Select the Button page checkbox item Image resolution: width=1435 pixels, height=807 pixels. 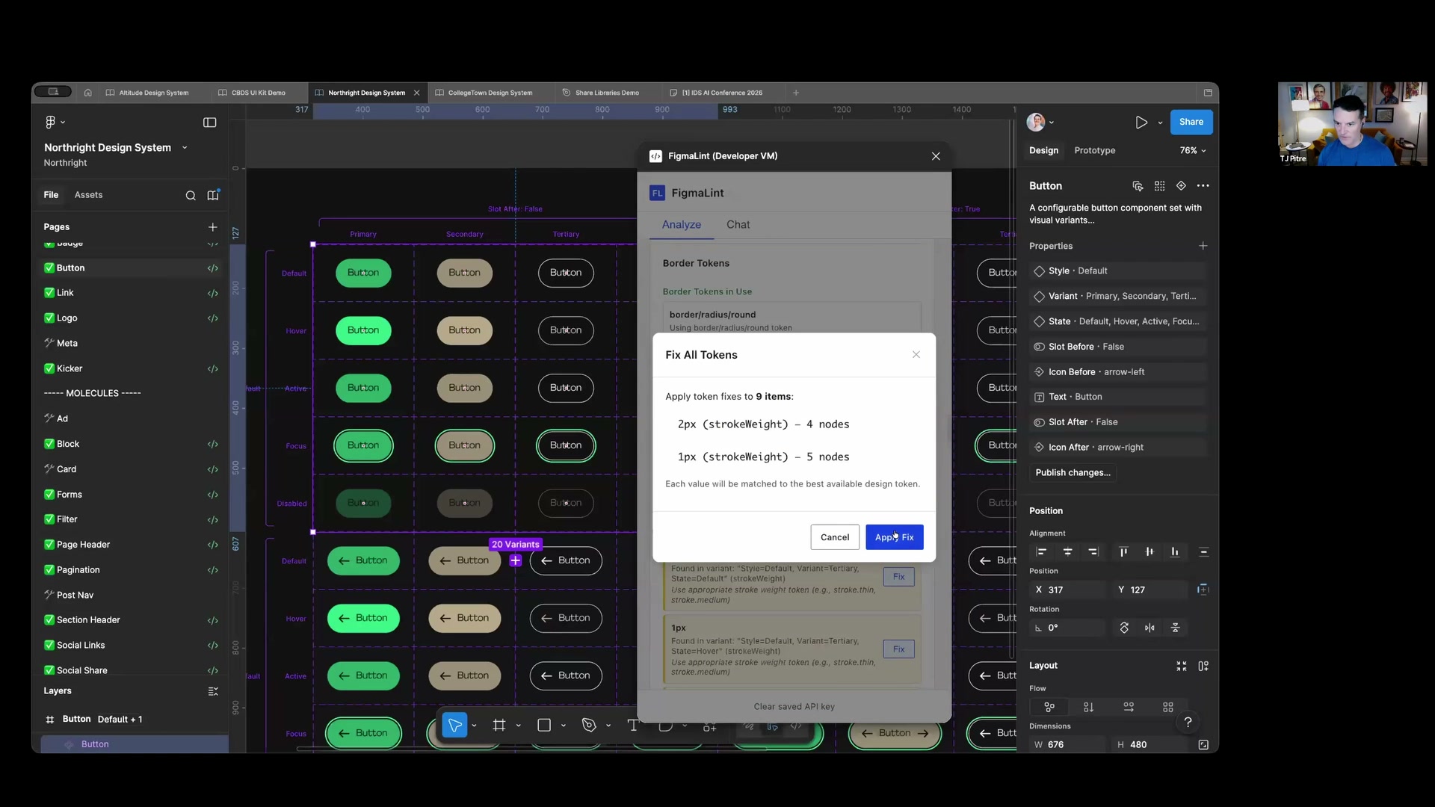coord(70,268)
